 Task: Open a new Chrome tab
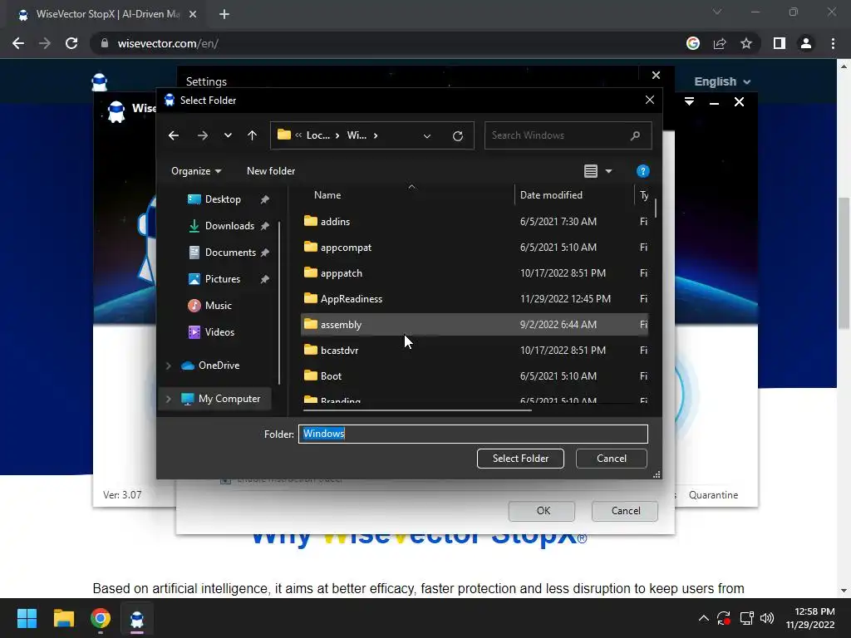click(224, 15)
